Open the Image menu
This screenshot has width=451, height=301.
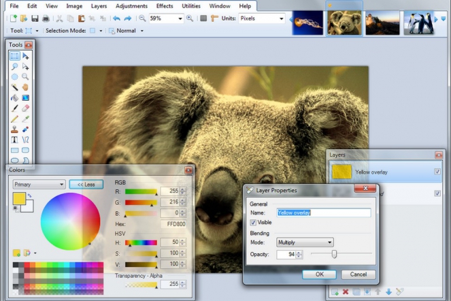pos(74,6)
